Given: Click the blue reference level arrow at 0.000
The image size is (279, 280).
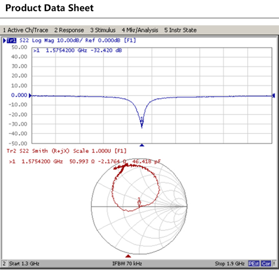Looking at the screenshot, I should 30,95.
